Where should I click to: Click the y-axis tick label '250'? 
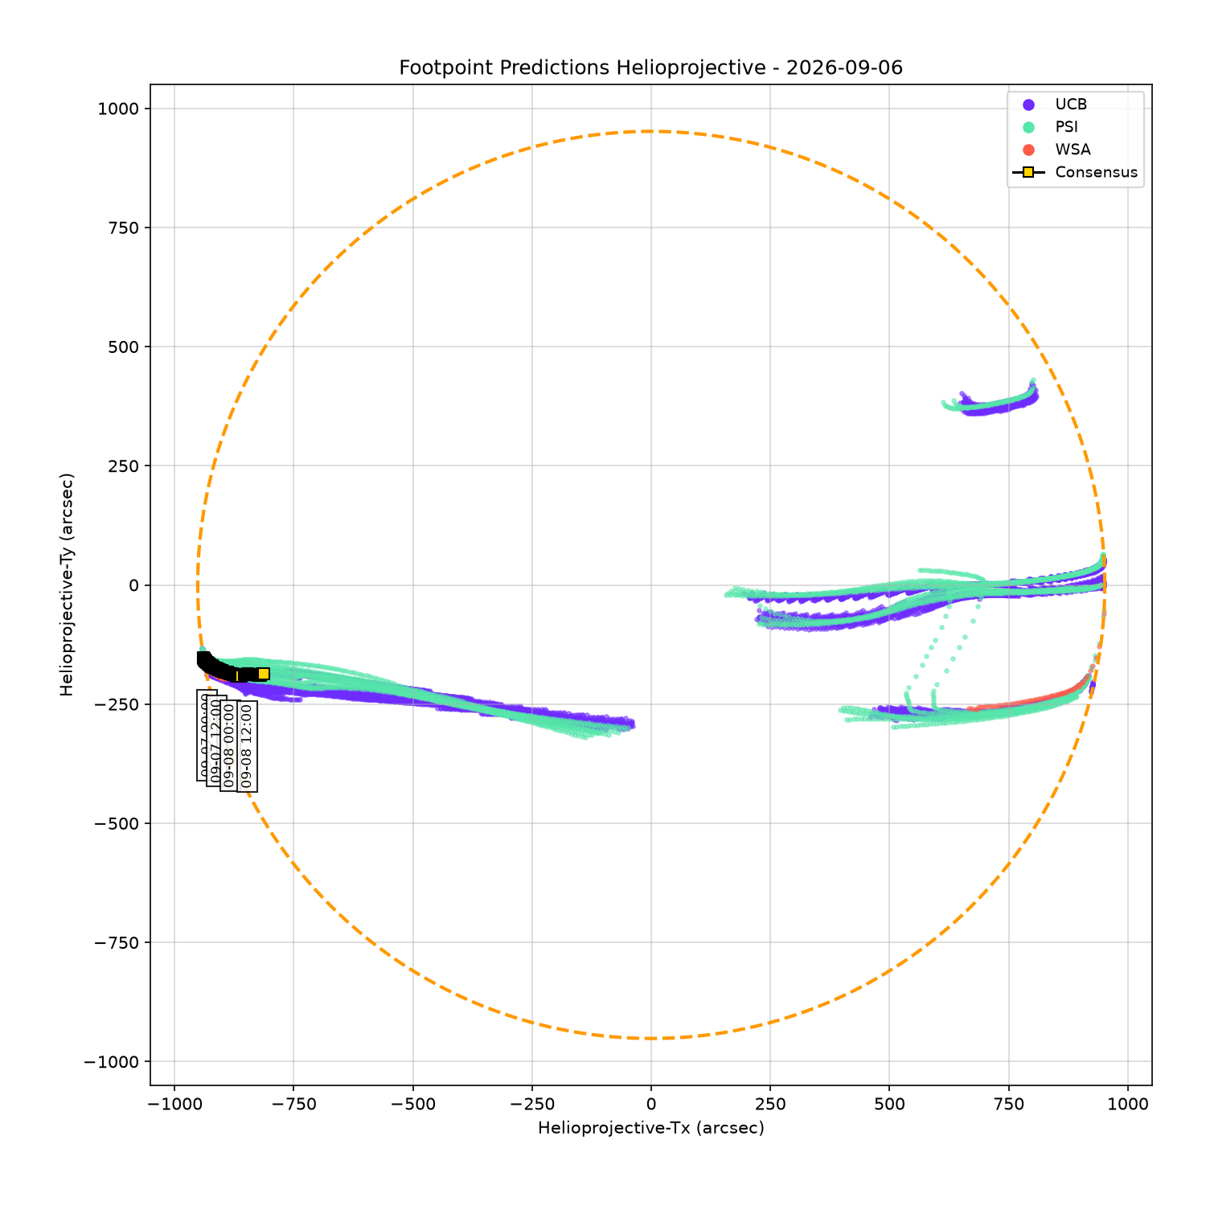(125, 466)
